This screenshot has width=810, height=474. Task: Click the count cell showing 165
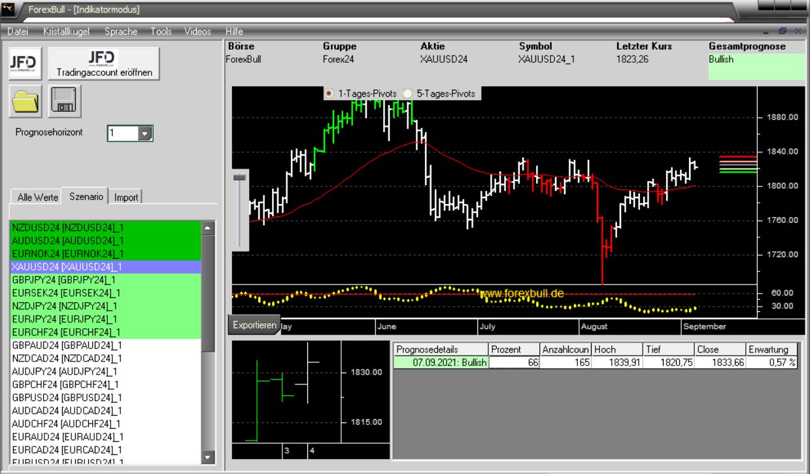[566, 362]
